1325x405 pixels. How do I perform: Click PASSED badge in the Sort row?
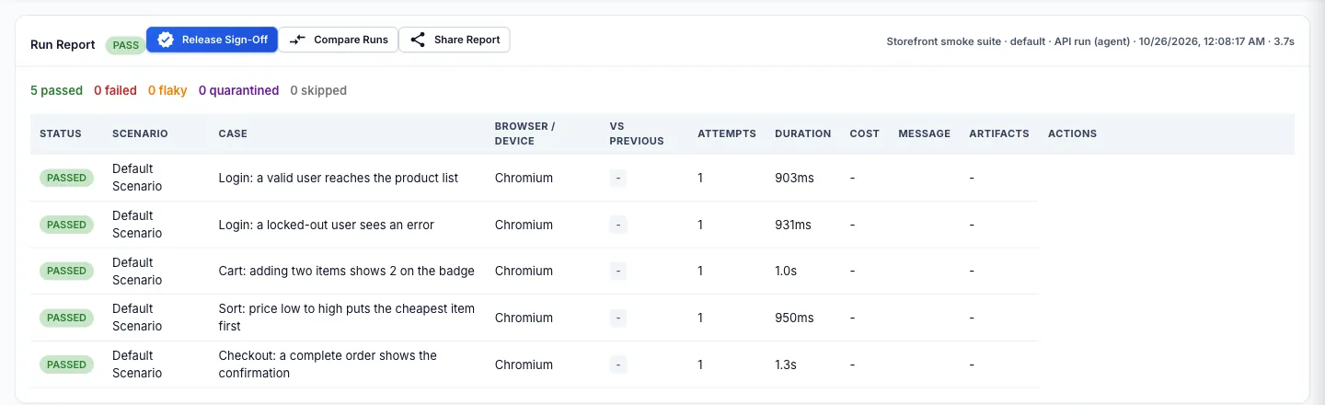pos(66,318)
